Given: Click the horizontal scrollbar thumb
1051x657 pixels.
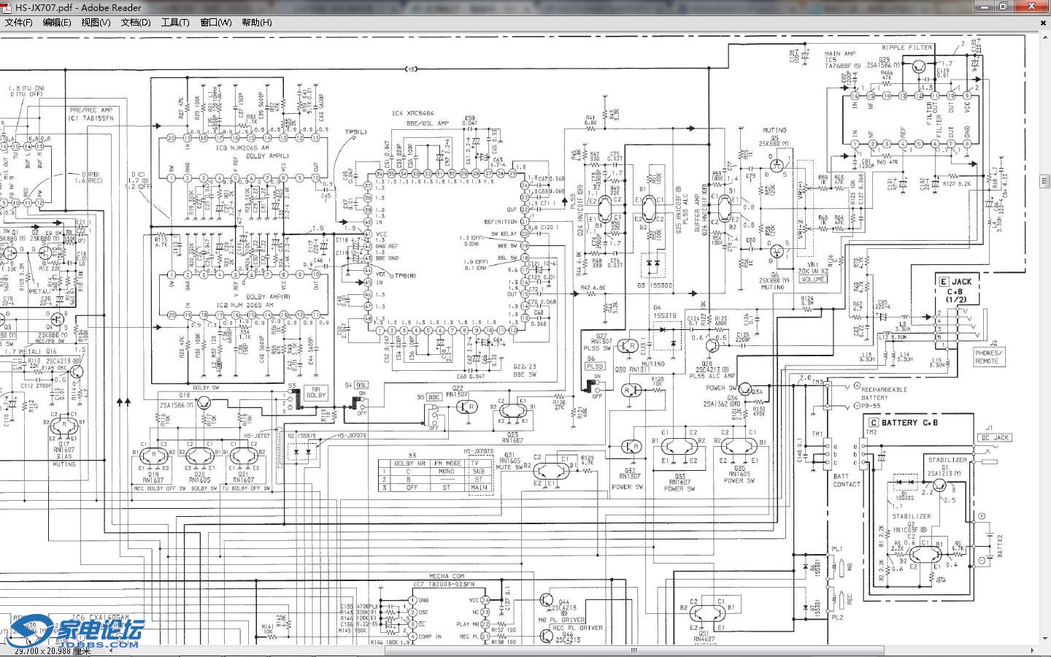Looking at the screenshot, I should (x=635, y=650).
